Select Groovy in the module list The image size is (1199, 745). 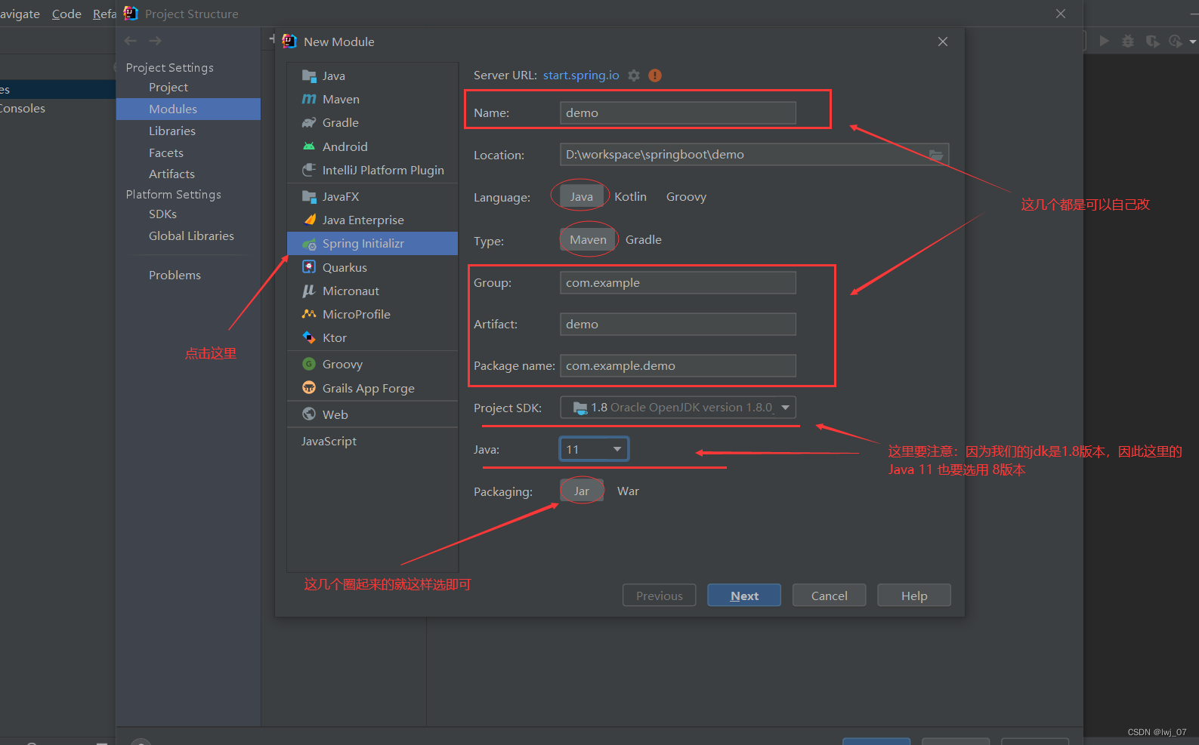point(372,364)
